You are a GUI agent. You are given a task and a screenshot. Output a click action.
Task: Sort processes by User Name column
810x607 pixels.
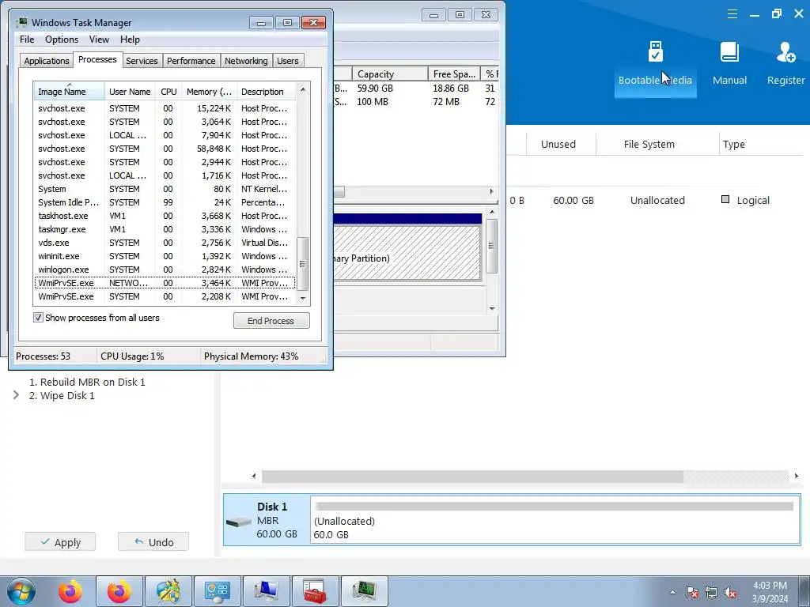pyautogui.click(x=130, y=92)
